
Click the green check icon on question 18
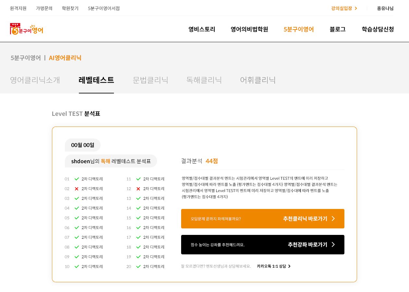(x=139, y=247)
